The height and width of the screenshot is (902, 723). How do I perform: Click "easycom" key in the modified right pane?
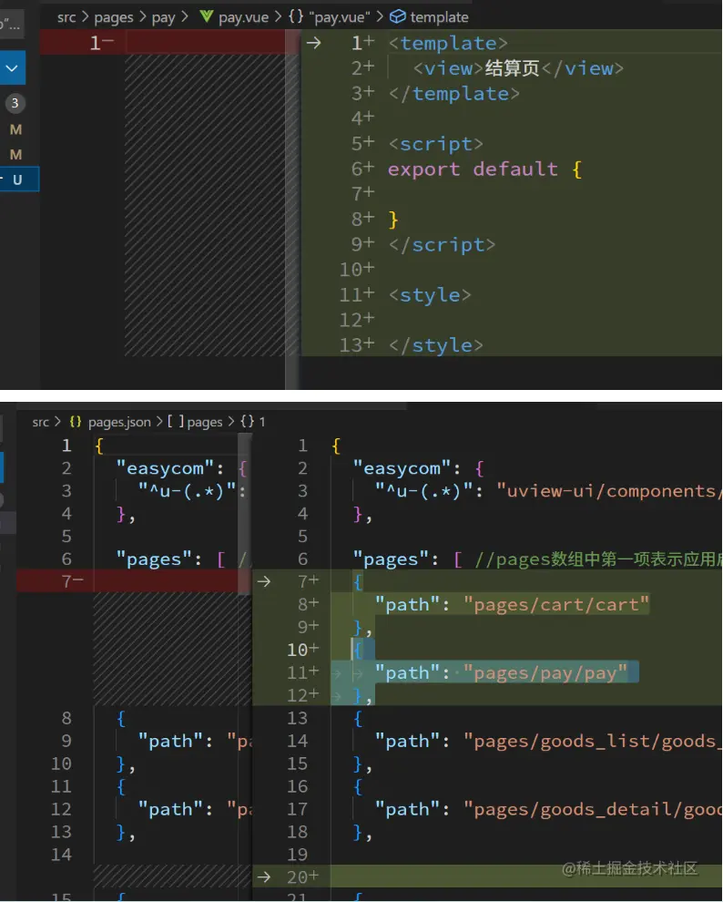402,468
